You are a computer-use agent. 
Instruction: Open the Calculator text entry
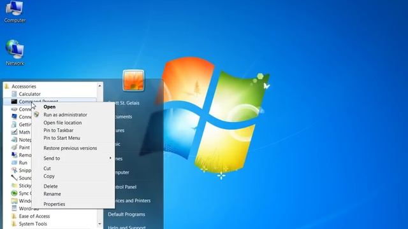coord(30,94)
